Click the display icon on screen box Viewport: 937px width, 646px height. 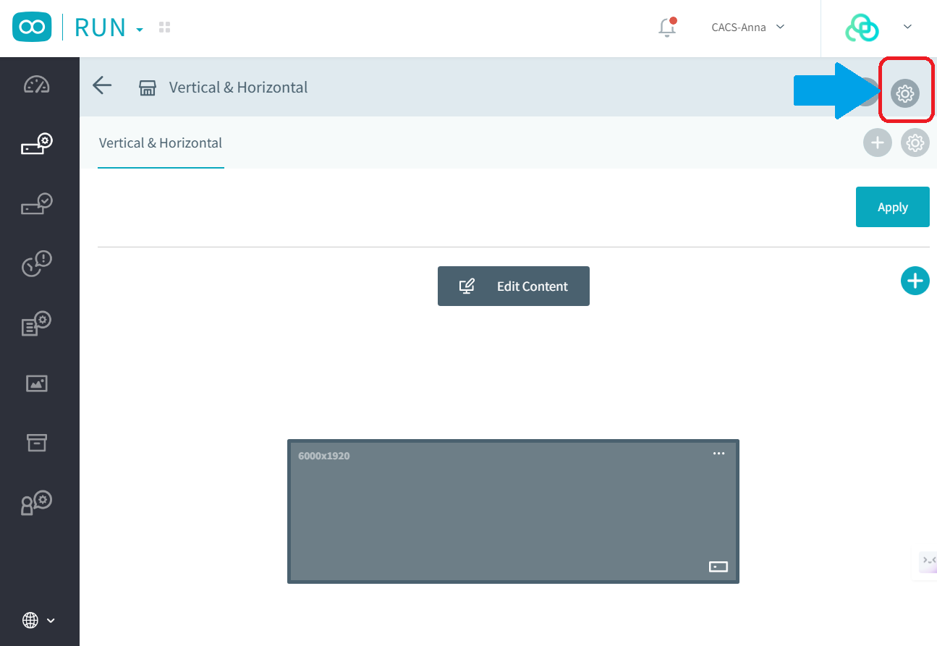(x=718, y=566)
